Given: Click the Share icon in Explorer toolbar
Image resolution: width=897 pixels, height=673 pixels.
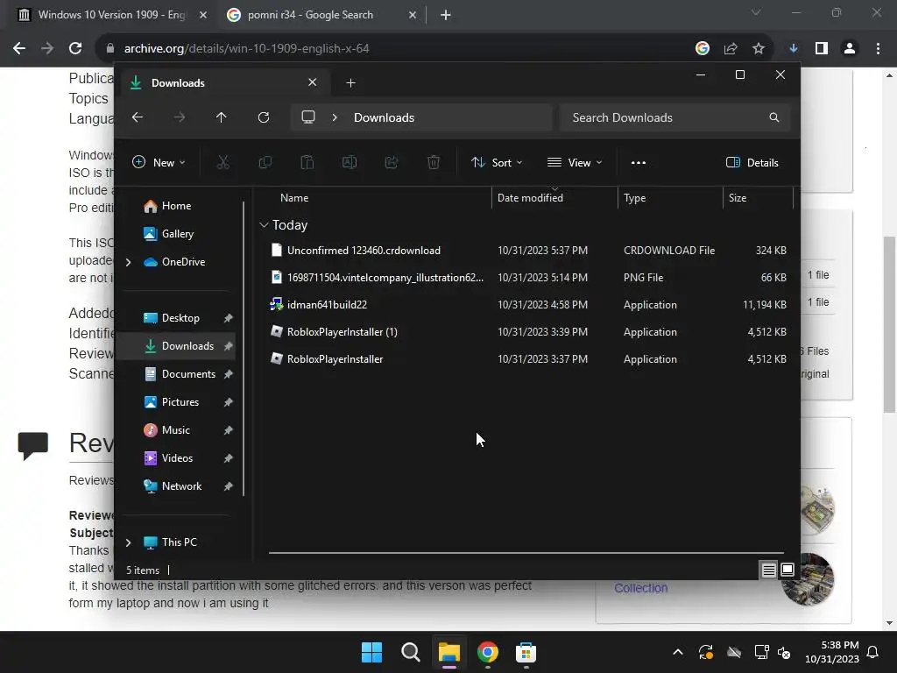Looking at the screenshot, I should [x=392, y=162].
